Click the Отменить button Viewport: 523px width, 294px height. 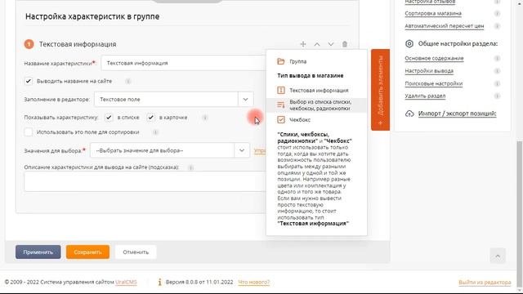tap(136, 252)
